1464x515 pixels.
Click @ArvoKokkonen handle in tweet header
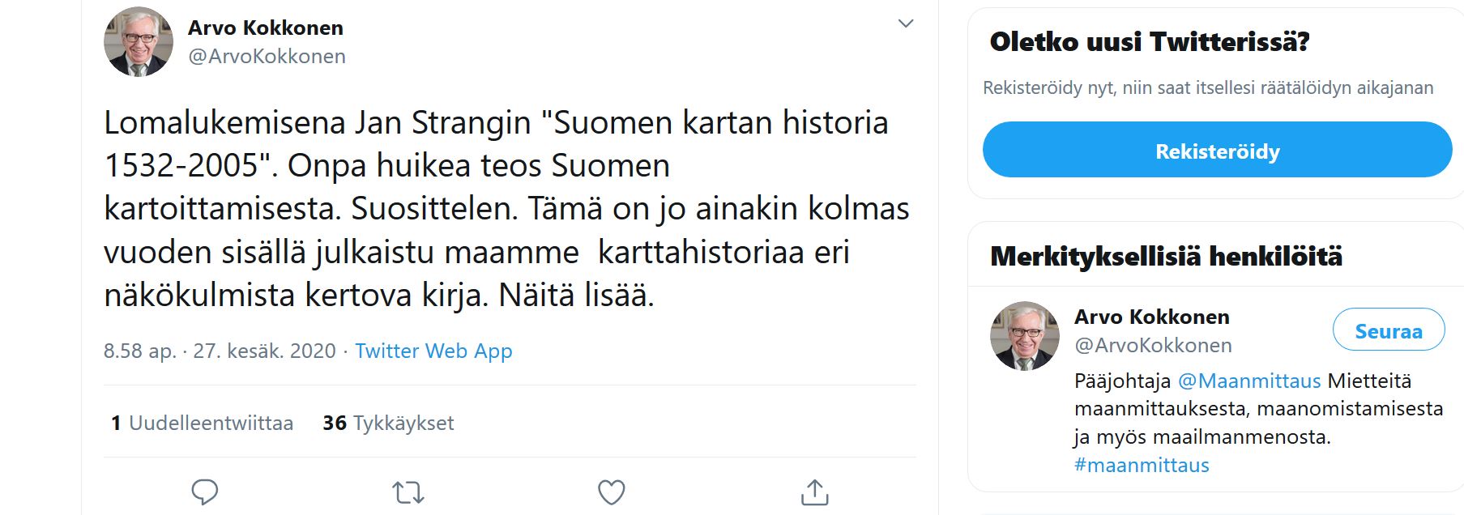(x=267, y=56)
